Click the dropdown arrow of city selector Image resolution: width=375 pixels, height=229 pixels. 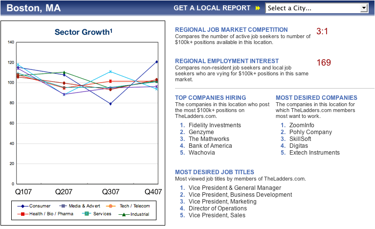(364, 8)
